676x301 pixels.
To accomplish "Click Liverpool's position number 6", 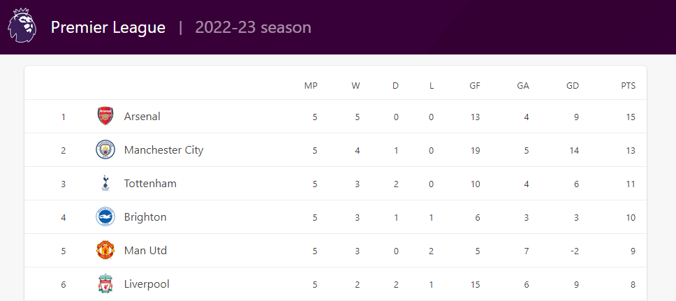I will pyautogui.click(x=63, y=284).
